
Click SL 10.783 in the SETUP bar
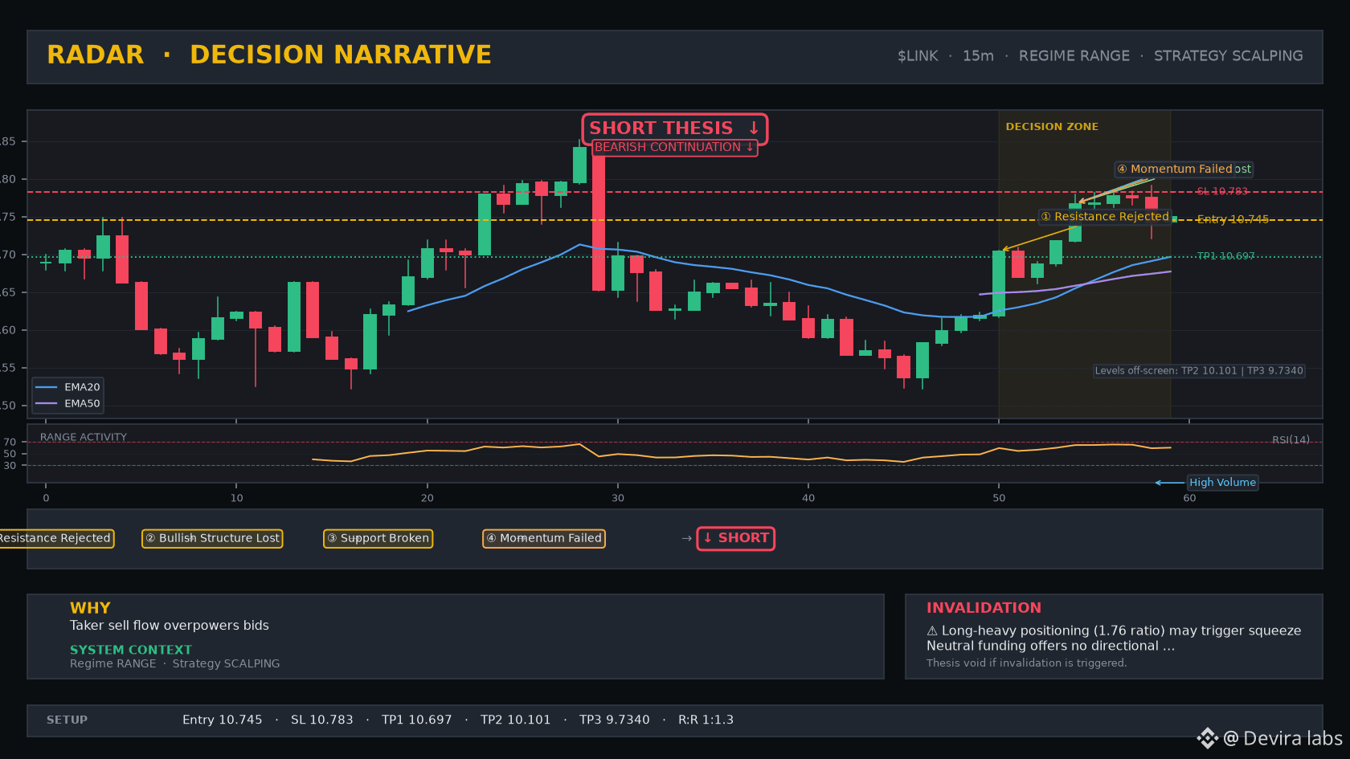[322, 720]
